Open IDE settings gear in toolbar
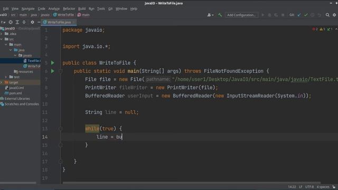Viewport: 338px width, 190px height. coord(334,15)
